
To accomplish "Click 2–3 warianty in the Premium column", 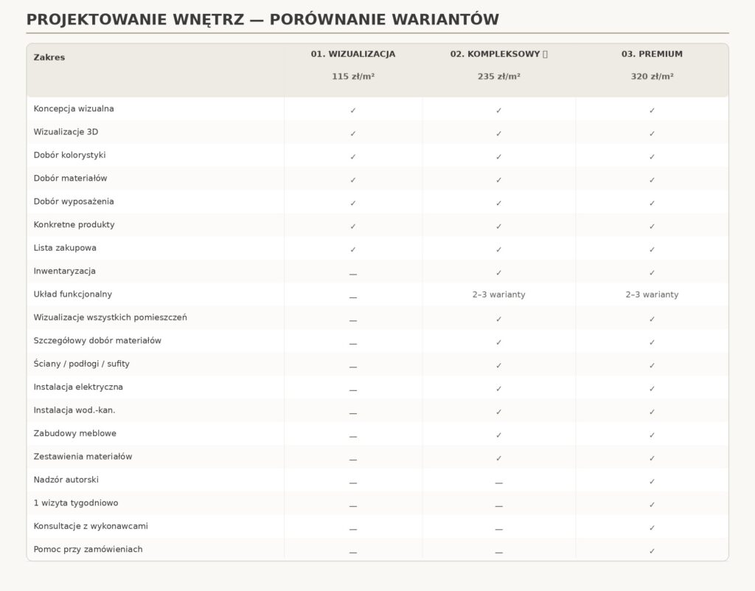I will 652,294.
